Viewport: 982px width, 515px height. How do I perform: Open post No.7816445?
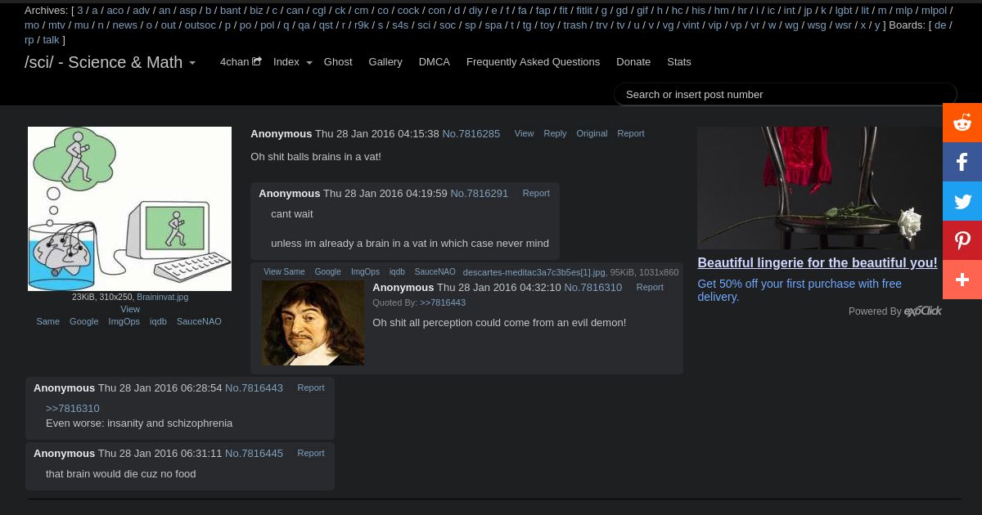point(254,453)
